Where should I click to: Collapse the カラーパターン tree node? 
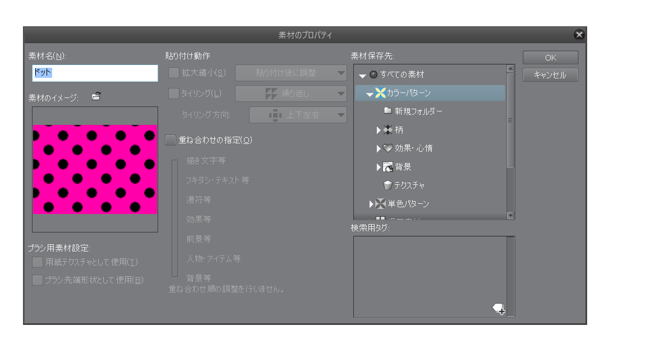point(370,94)
